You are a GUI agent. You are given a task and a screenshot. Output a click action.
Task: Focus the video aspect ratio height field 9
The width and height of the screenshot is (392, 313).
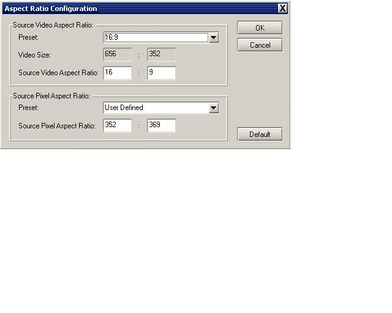click(x=162, y=73)
